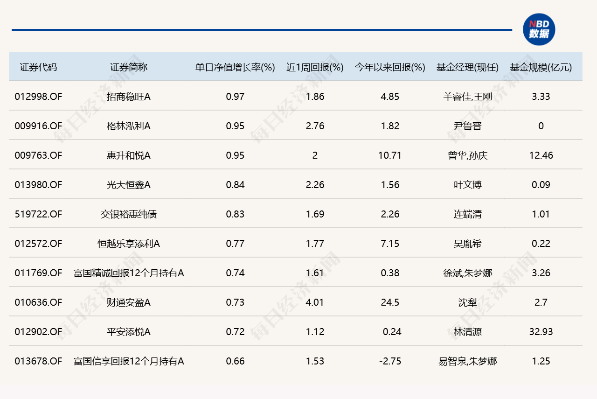Click manager name 连端清
The width and height of the screenshot is (597, 399).
(x=468, y=214)
